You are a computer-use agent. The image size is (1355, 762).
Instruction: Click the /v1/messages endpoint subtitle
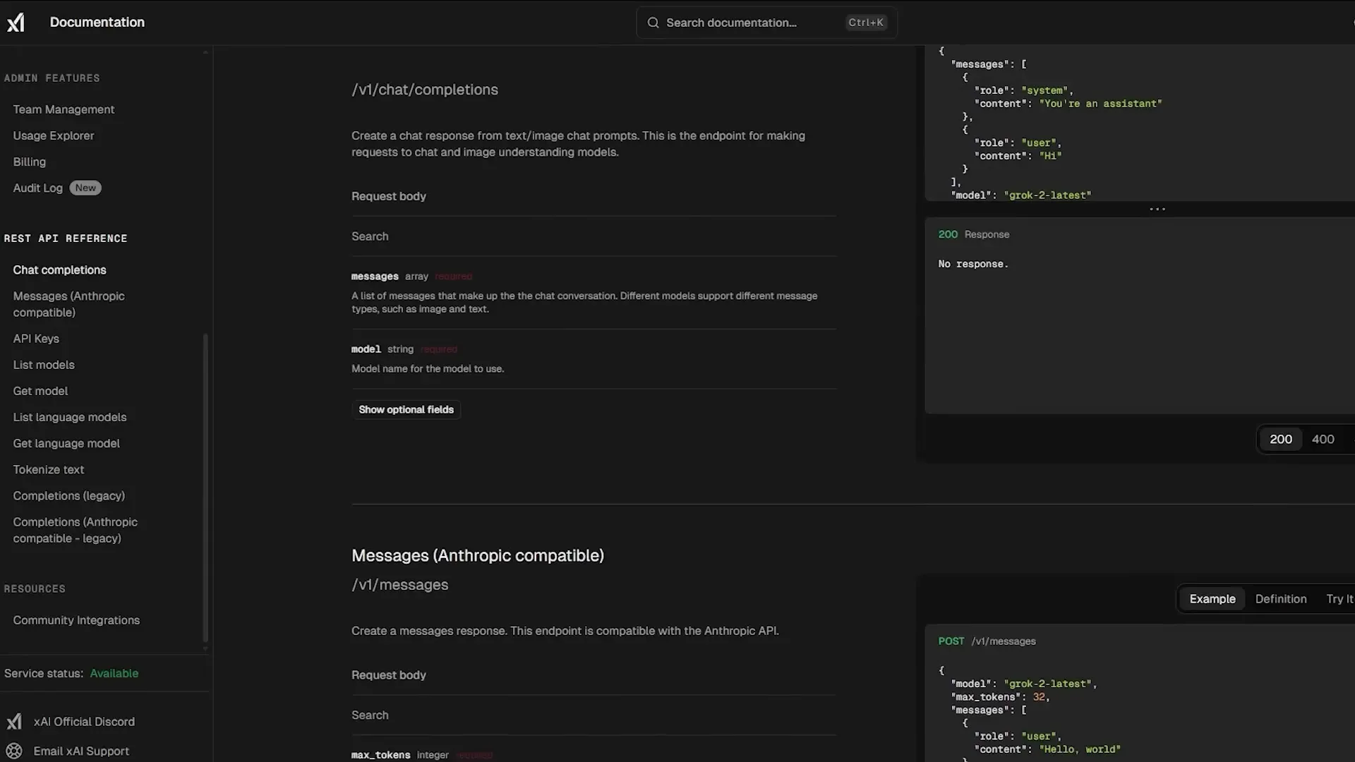coord(400,585)
